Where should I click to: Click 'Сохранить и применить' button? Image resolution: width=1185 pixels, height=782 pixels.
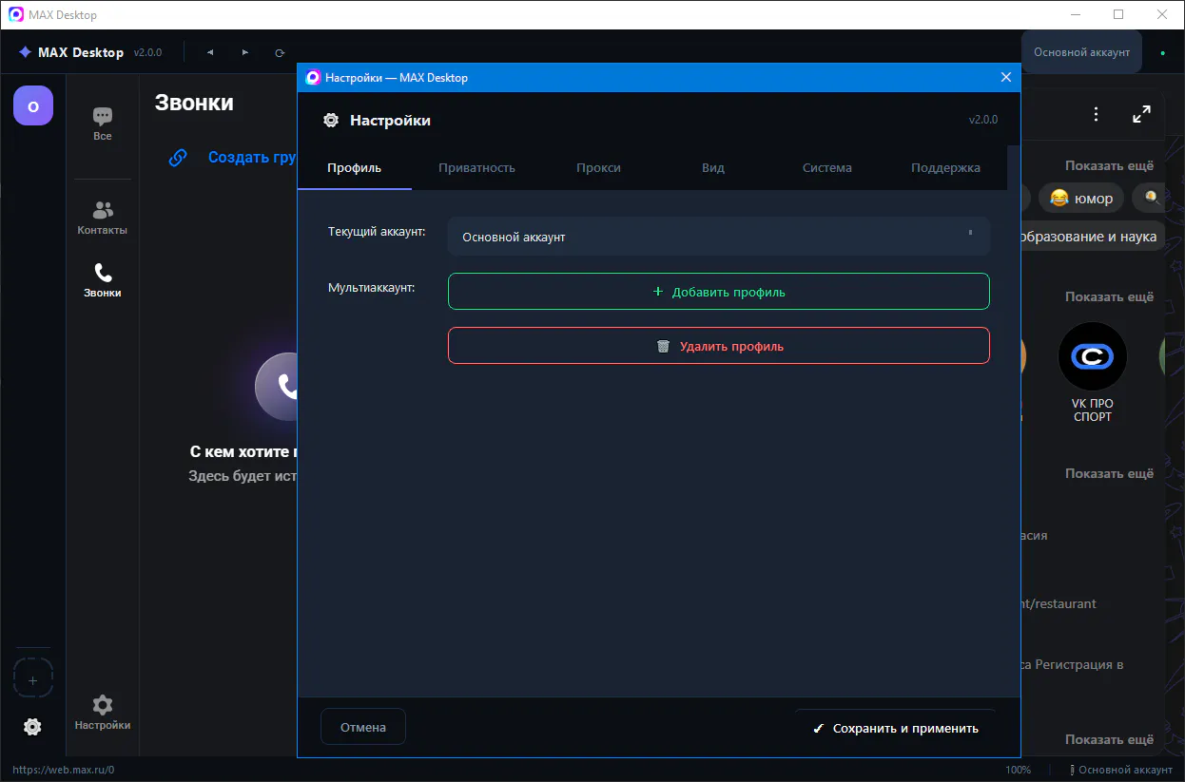896,728
